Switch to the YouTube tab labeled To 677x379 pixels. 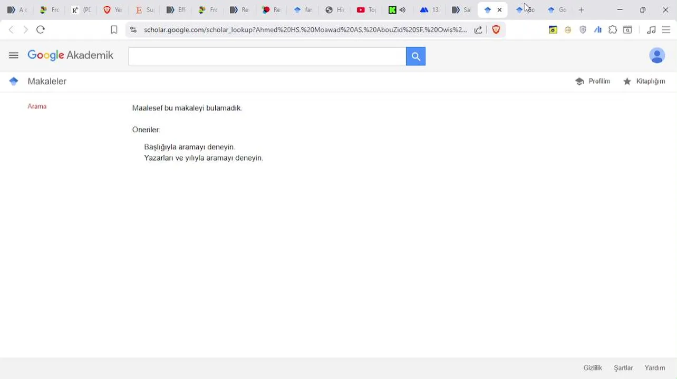click(x=366, y=10)
